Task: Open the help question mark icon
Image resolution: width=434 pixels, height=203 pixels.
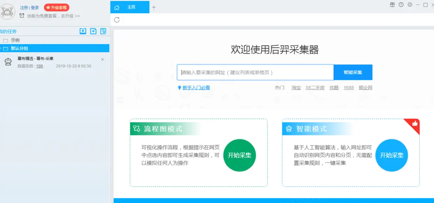Action: point(401,5)
